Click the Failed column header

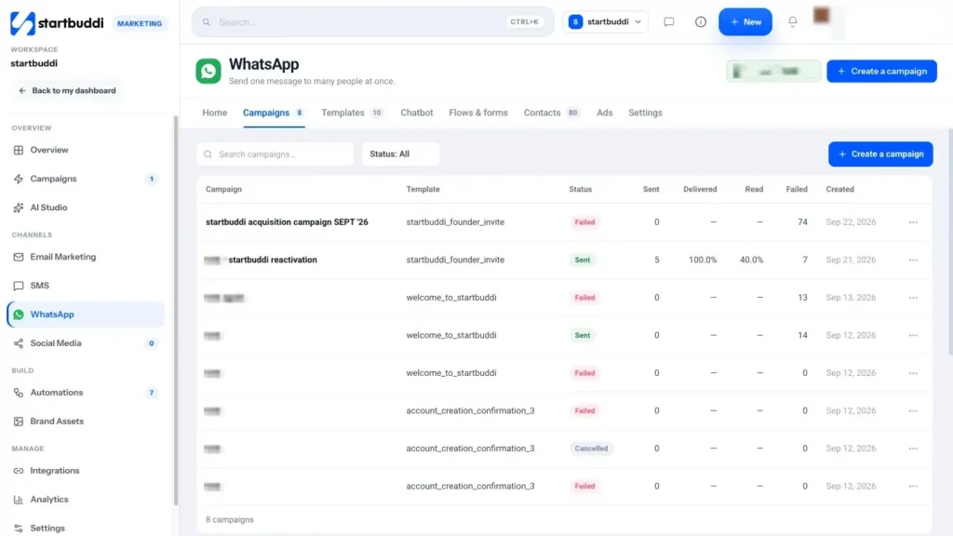point(797,190)
